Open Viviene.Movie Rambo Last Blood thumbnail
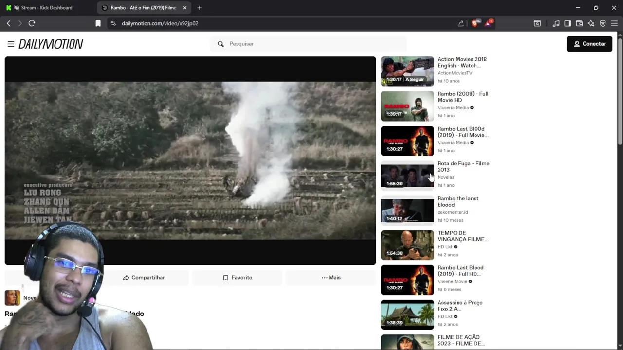Viewport: 623px width, 350px height. [x=407, y=280]
